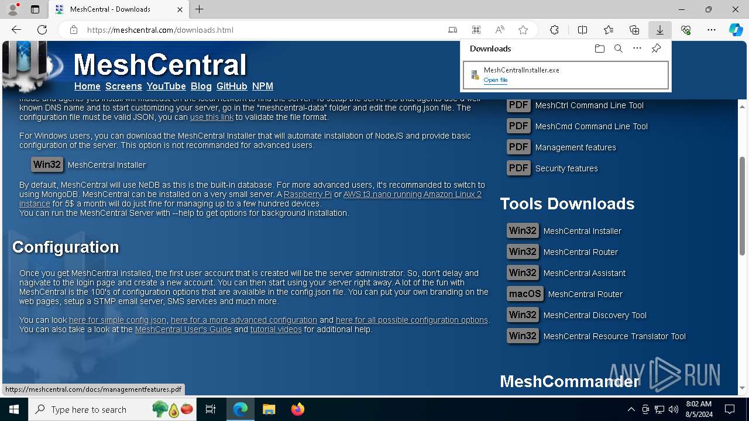The width and height of the screenshot is (749, 421).
Task: Toggle the Split screen icon
Action: point(582,30)
